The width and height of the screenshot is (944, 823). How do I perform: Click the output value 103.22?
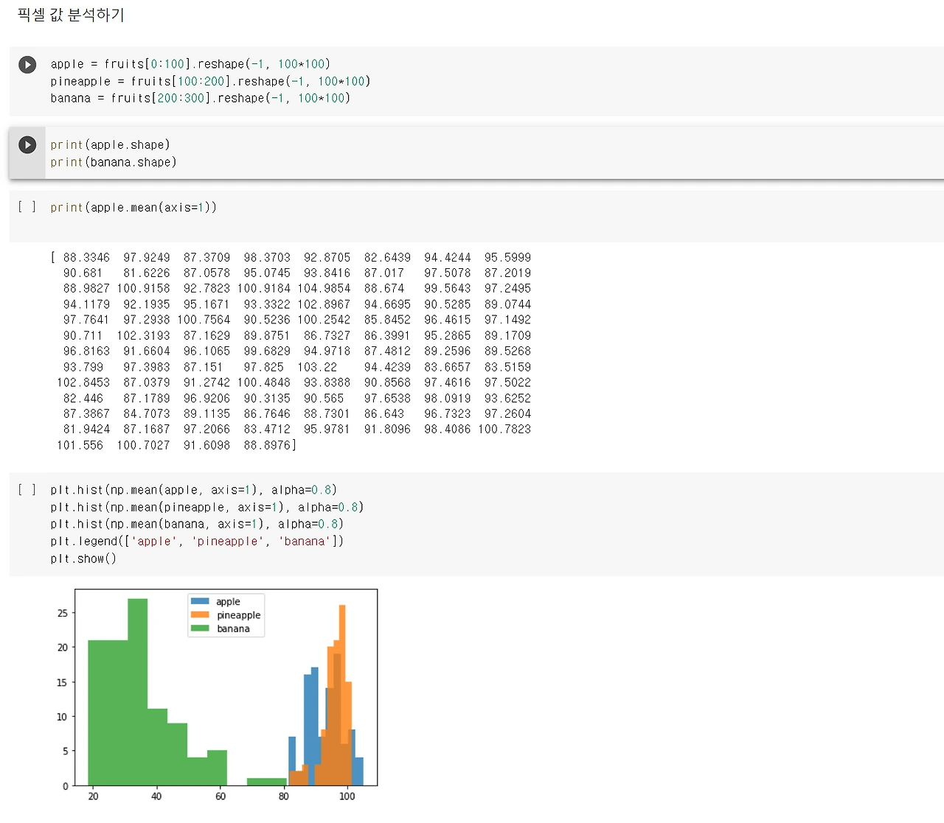[317, 367]
